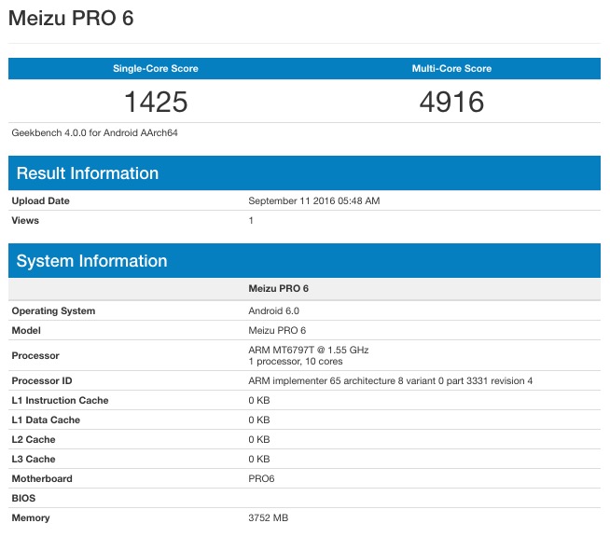Click the L1 Instruction Cache label
610x537 pixels.
(x=60, y=401)
